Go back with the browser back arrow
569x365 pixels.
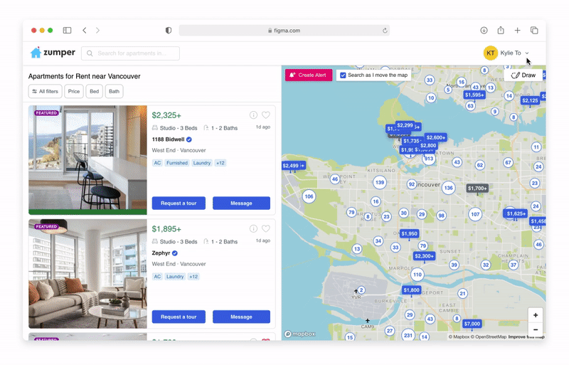(85, 31)
